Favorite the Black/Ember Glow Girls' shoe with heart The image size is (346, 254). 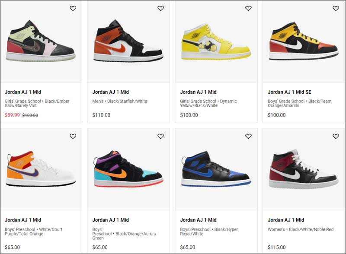pos(73,8)
